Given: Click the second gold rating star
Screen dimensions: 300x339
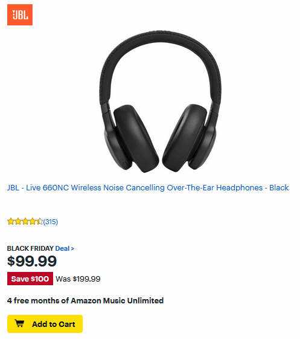Looking at the screenshot, I should (18, 221).
